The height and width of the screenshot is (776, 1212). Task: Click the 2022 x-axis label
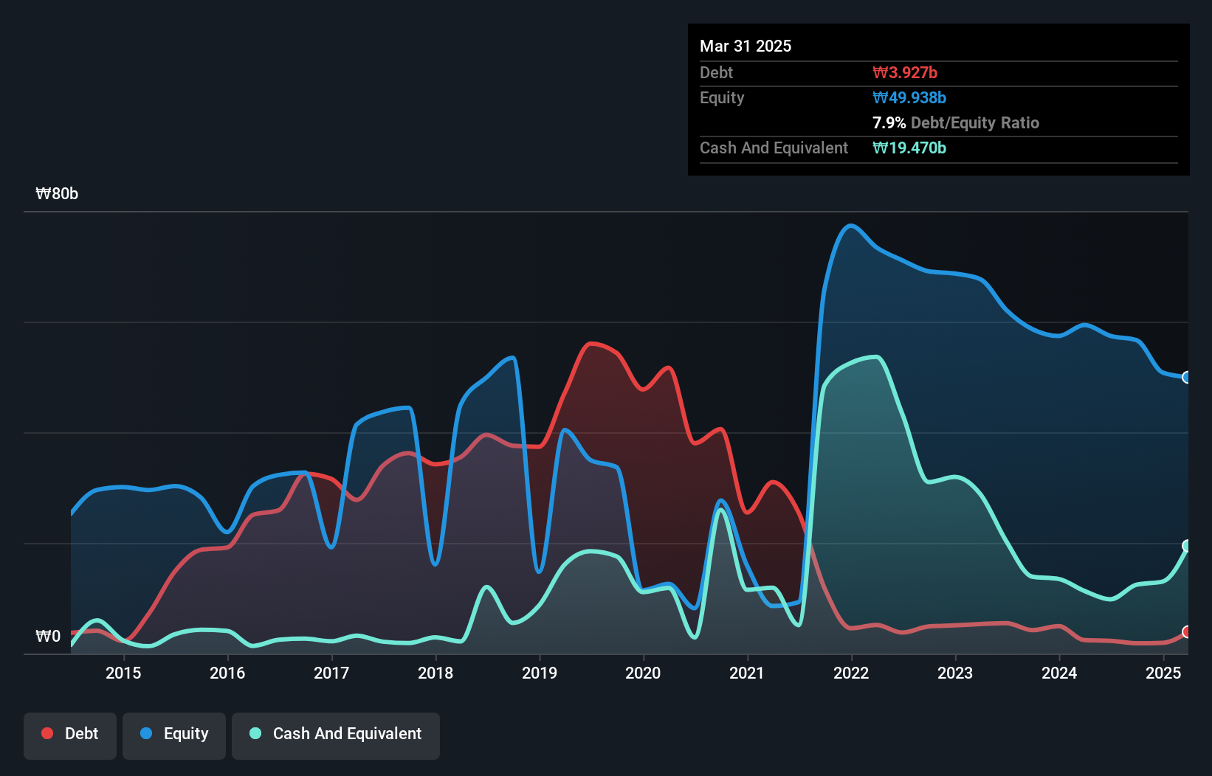851,673
